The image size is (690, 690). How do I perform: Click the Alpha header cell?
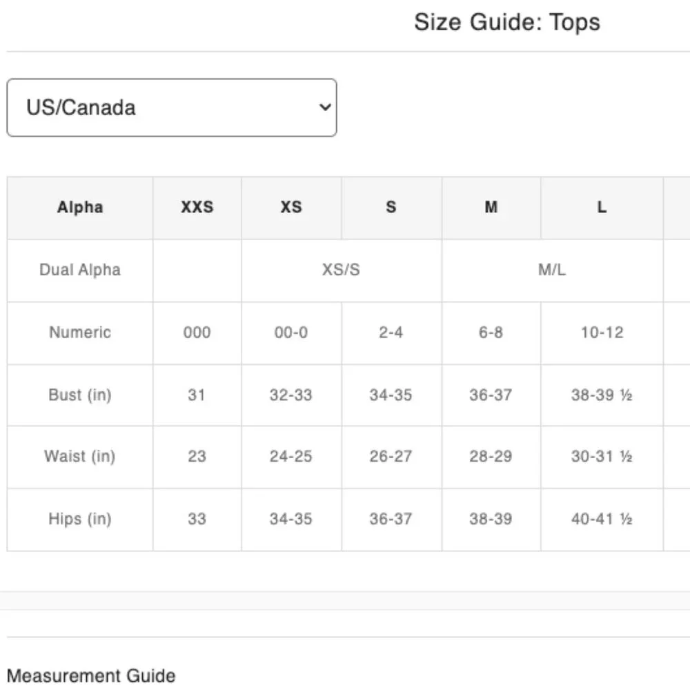[x=80, y=207]
